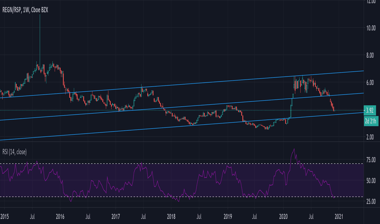
Task: Click the 2017 time axis label
Action: [x=116, y=216]
